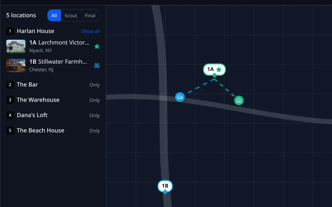Open the Stillwater Farmhouse thumbnail

tap(16, 66)
